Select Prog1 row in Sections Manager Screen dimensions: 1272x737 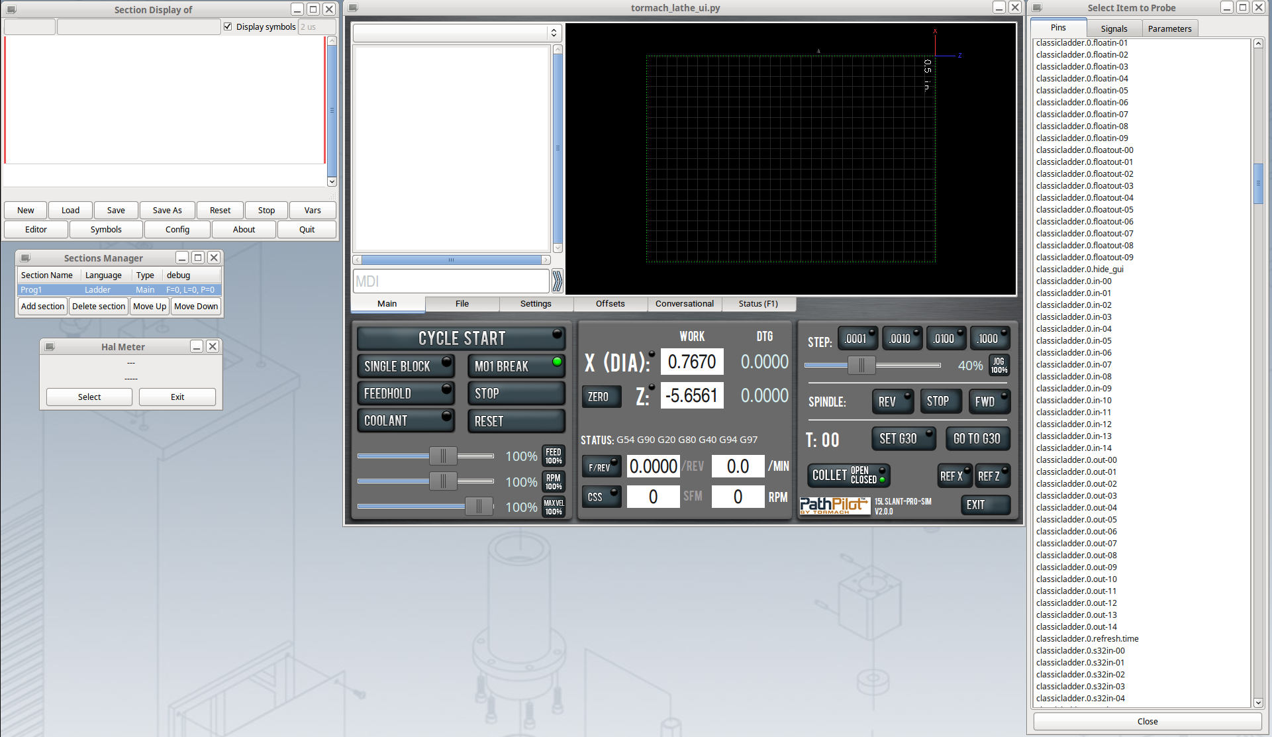pyautogui.click(x=119, y=289)
